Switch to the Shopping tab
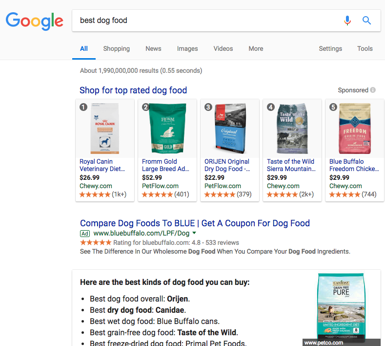Viewport: 385px width, 346px height. pyautogui.click(x=117, y=48)
